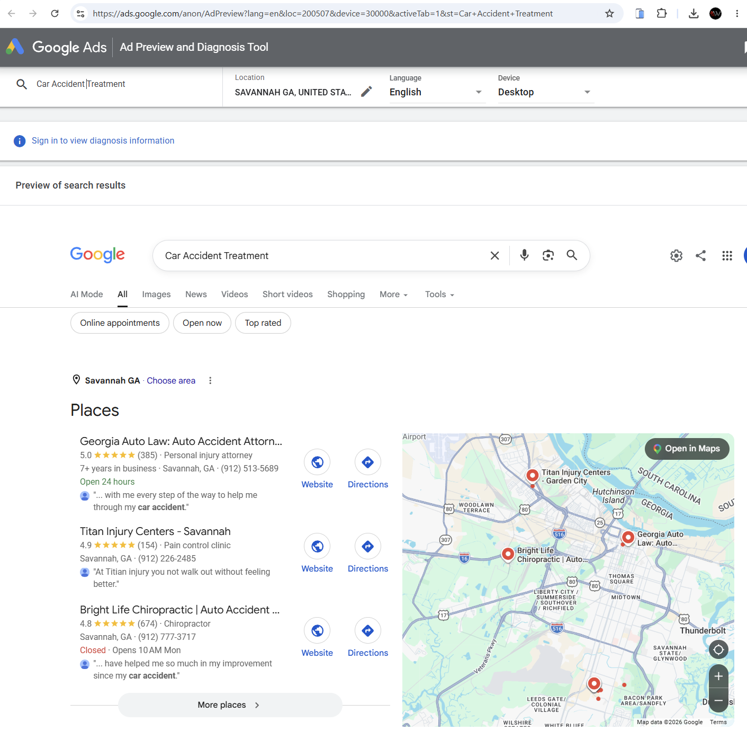Open Titan Injury Centers - Savannah listing
The width and height of the screenshot is (747, 731).
[x=155, y=531]
